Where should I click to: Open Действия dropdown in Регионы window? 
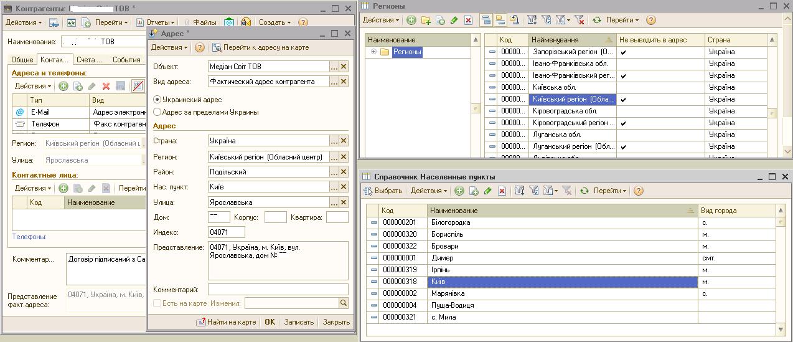(x=381, y=21)
